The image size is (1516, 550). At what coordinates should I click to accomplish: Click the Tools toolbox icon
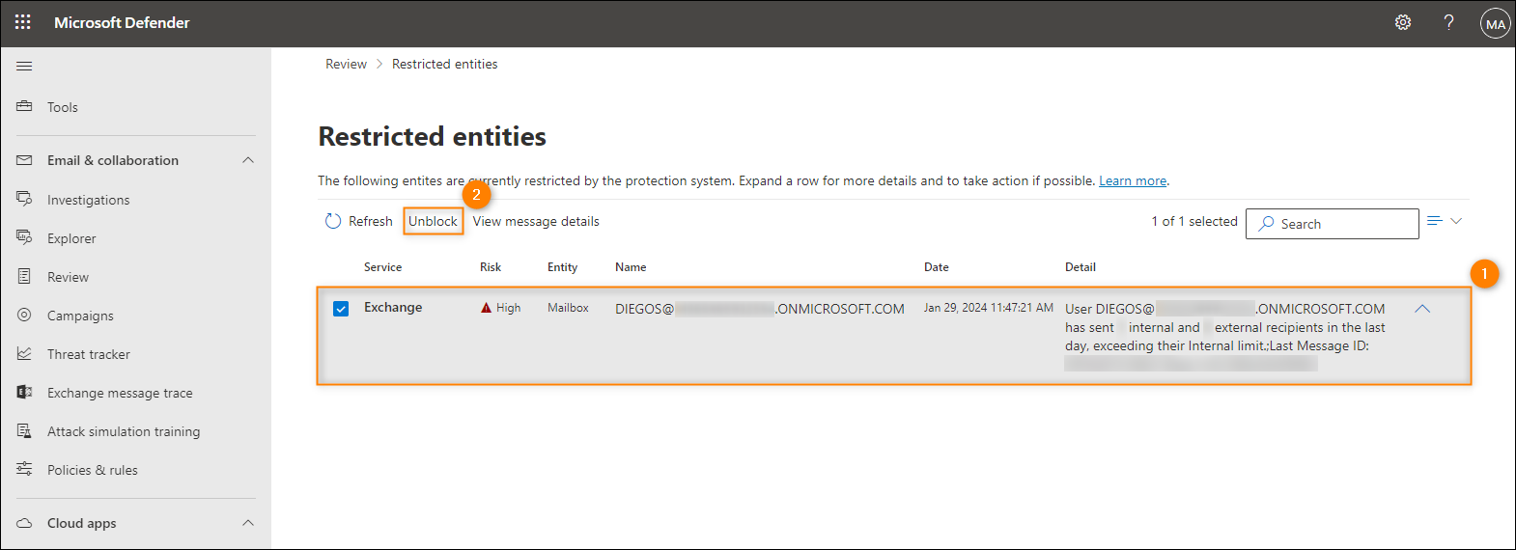pos(24,106)
